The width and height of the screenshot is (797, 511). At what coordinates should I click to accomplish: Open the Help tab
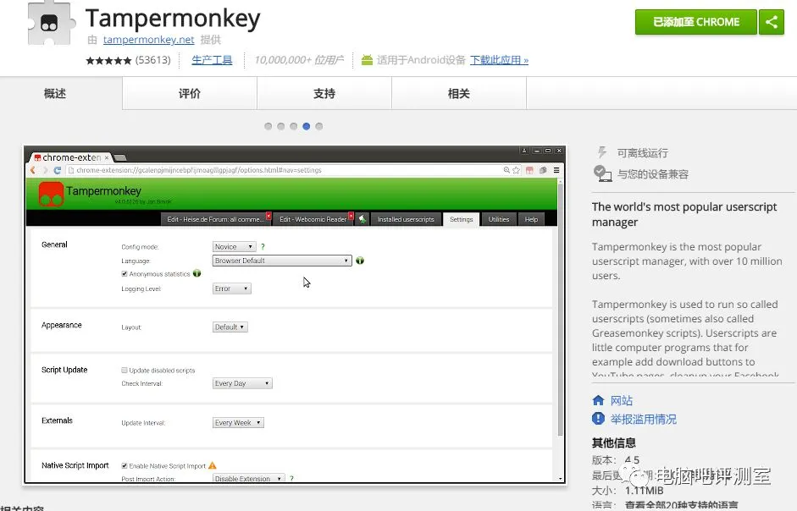(x=531, y=219)
